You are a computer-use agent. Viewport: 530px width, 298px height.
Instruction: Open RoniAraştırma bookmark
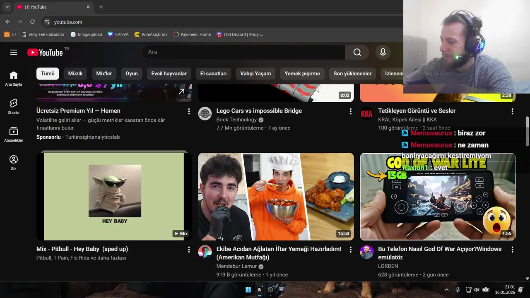(x=151, y=34)
